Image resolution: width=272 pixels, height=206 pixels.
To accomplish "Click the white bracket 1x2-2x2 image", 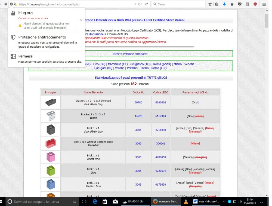I will tap(51, 116).
